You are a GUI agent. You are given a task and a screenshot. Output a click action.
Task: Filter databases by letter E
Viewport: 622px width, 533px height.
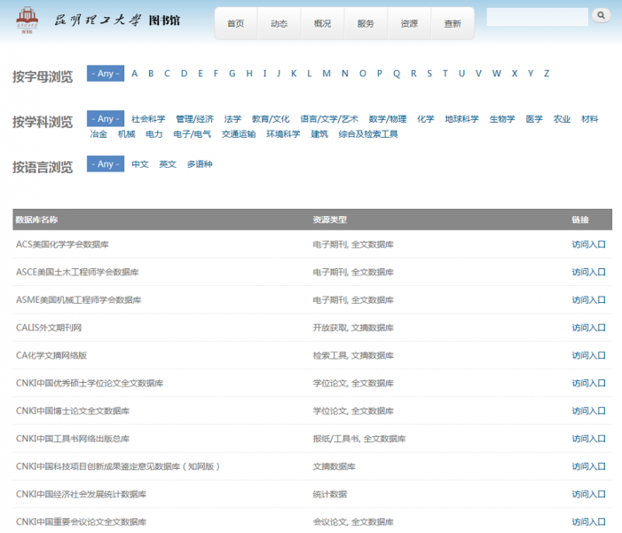pos(201,74)
